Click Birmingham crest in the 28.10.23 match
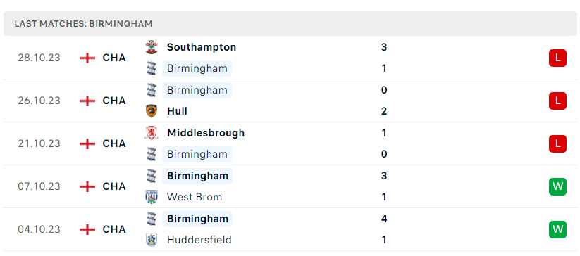This screenshot has height=256, width=580. pyautogui.click(x=152, y=68)
